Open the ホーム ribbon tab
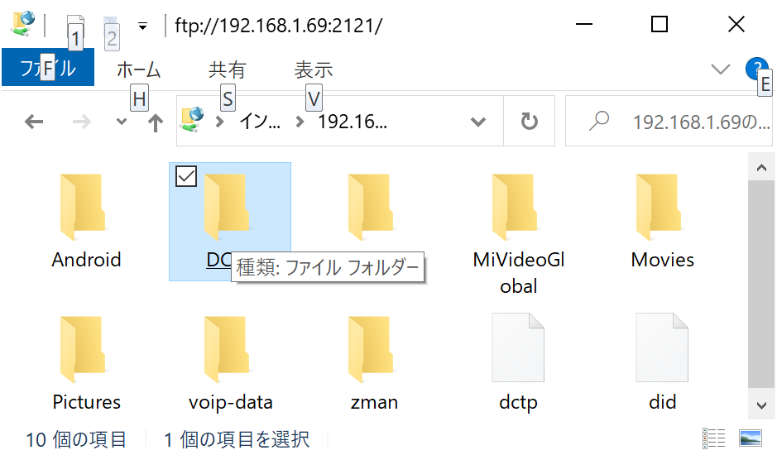Image resolution: width=777 pixels, height=455 pixels. 139,69
